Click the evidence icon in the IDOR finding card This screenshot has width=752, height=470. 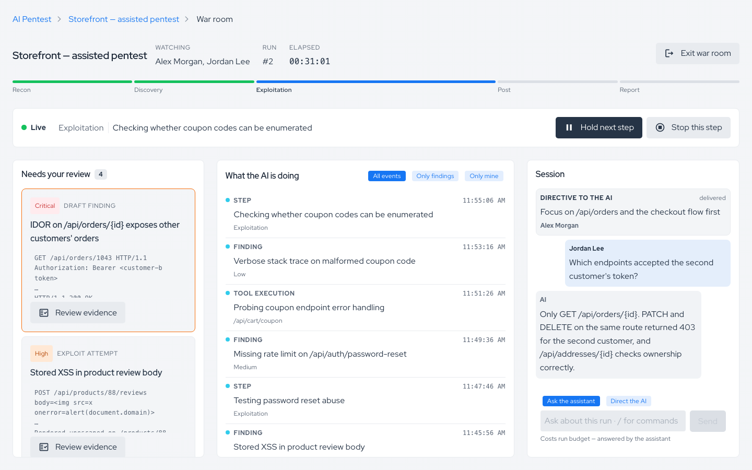point(44,313)
